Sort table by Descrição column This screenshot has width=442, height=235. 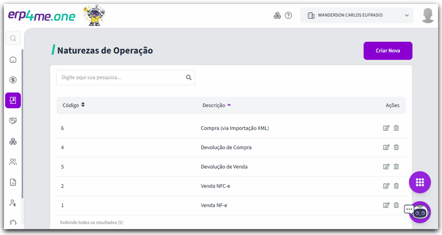[x=217, y=105]
